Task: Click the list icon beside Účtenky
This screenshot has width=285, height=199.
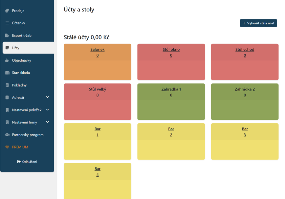Action: pyautogui.click(x=7, y=23)
